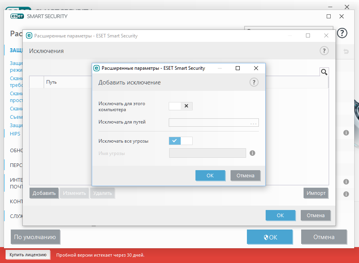Click ESET icon in 'Исключения' window title bar
This screenshot has width=359, height=263.
pos(29,36)
